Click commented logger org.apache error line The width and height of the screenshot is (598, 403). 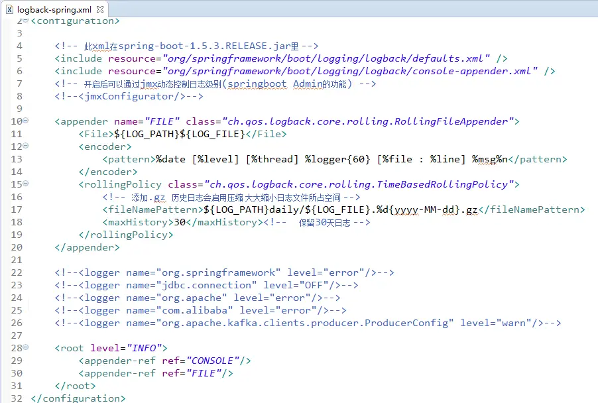(198, 298)
